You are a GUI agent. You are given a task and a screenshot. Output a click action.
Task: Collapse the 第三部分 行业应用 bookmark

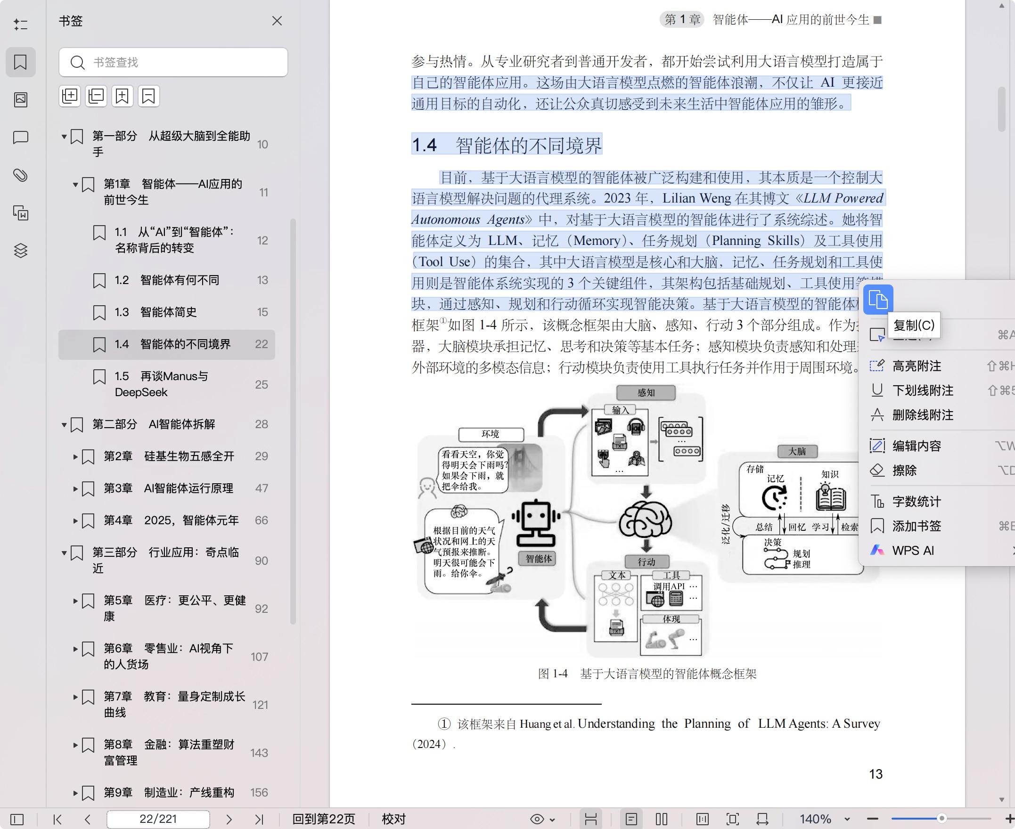tap(64, 553)
